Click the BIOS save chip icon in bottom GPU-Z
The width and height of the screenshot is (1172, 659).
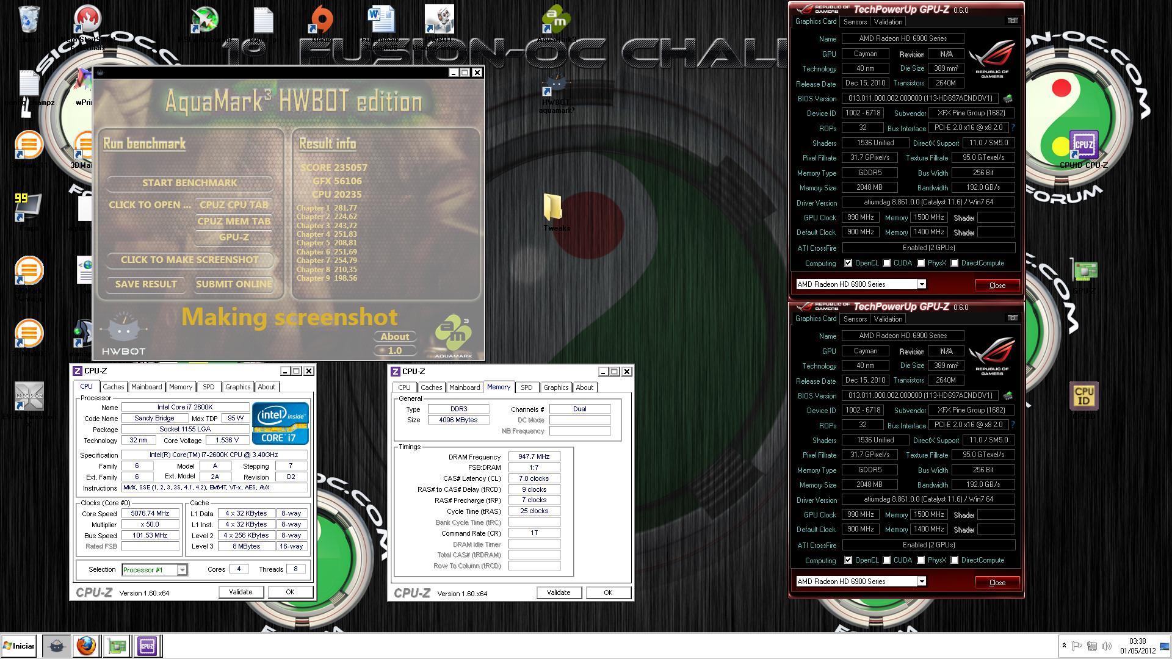pos(1008,395)
